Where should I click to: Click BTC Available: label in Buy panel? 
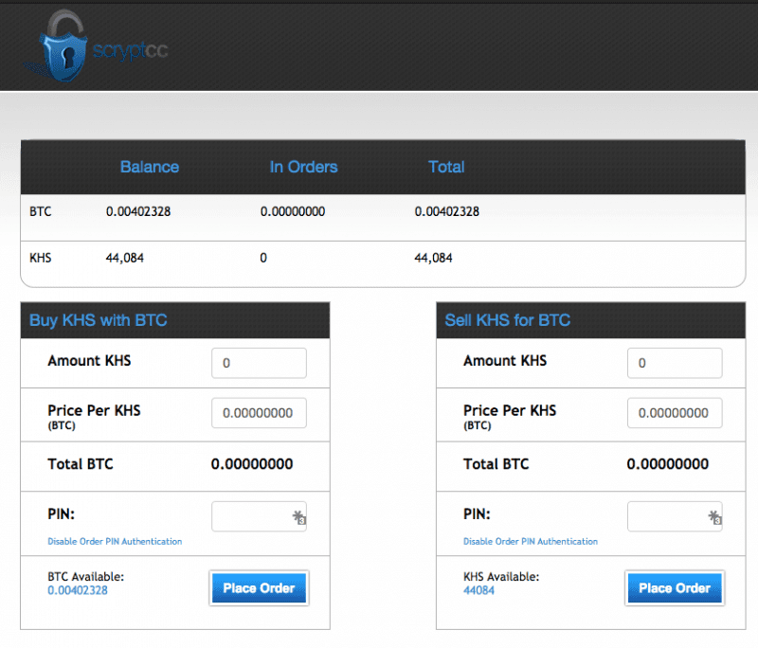pyautogui.click(x=85, y=577)
